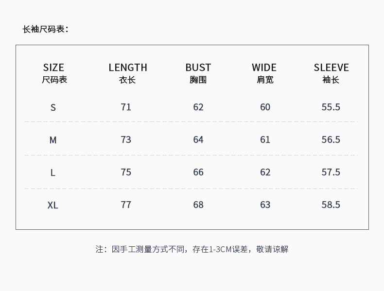Select the XL size row label
This screenshot has width=384, height=291.
(x=53, y=205)
